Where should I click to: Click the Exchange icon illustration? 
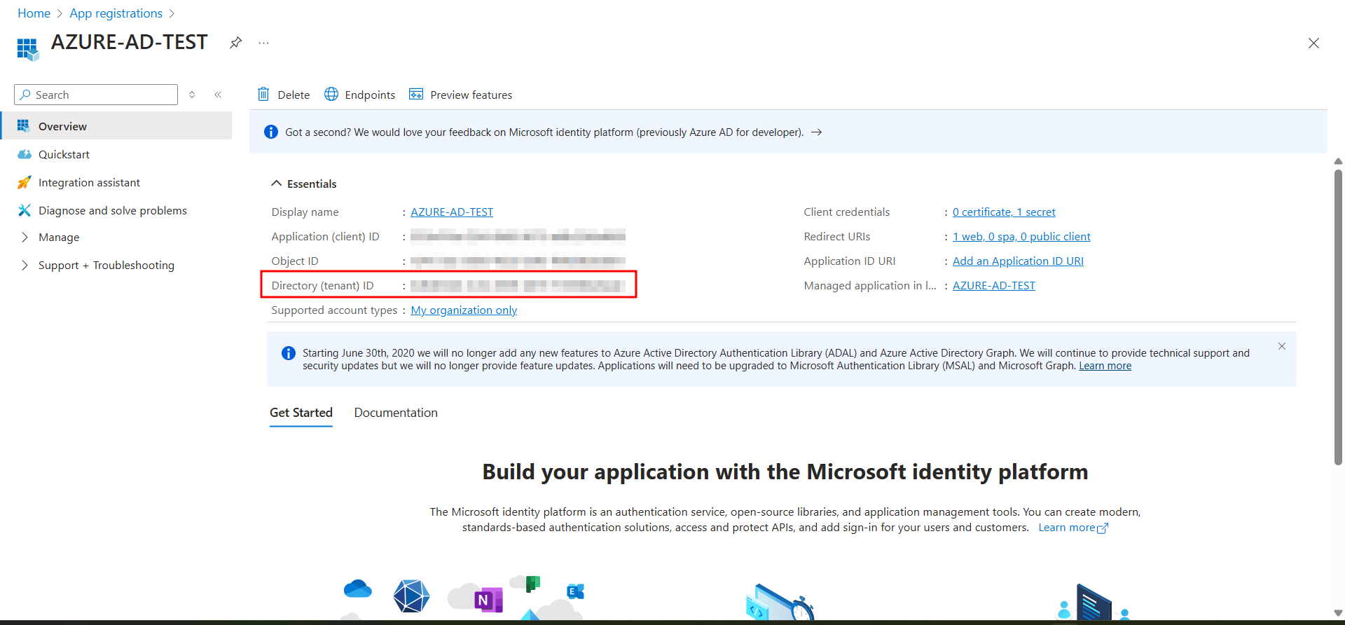pyautogui.click(x=575, y=592)
